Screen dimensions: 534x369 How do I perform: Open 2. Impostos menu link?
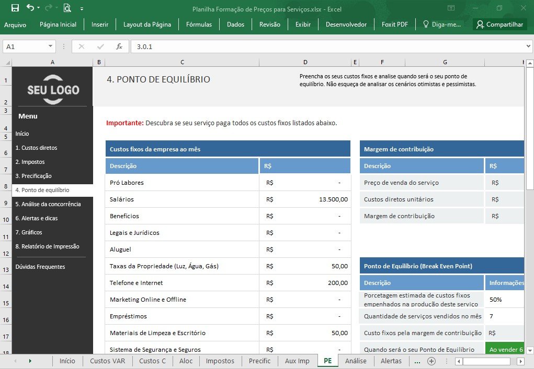pyautogui.click(x=30, y=162)
